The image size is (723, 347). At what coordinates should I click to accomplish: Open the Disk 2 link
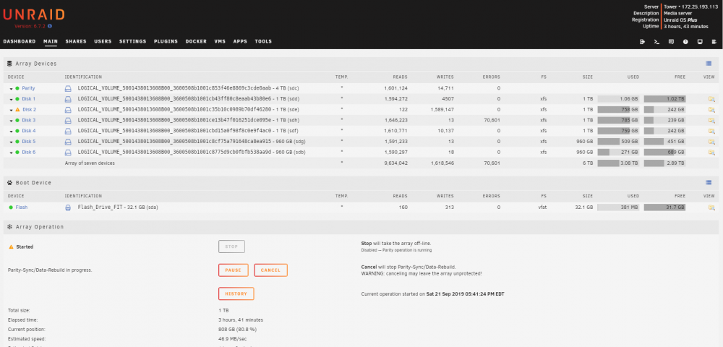click(x=29, y=110)
